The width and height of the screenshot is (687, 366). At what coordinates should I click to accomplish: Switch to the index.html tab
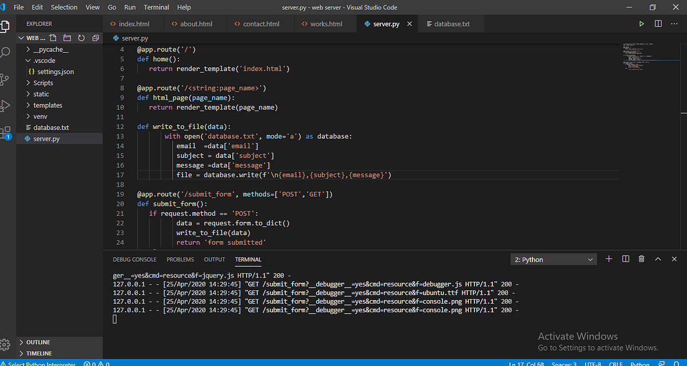tap(133, 24)
